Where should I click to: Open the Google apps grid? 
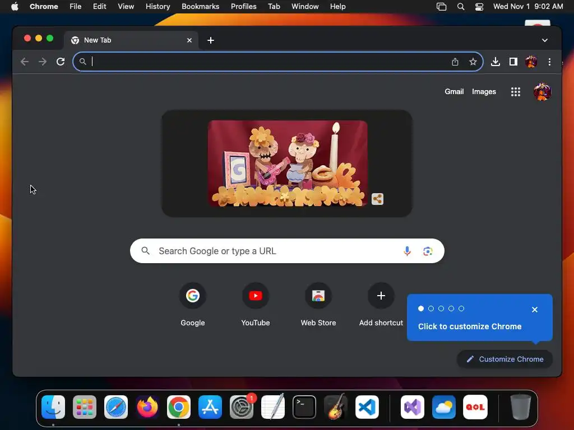(x=516, y=92)
